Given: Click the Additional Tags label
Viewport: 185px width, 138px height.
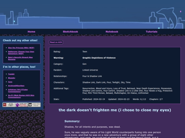Looking at the screenshot, I should [x=61, y=89].
